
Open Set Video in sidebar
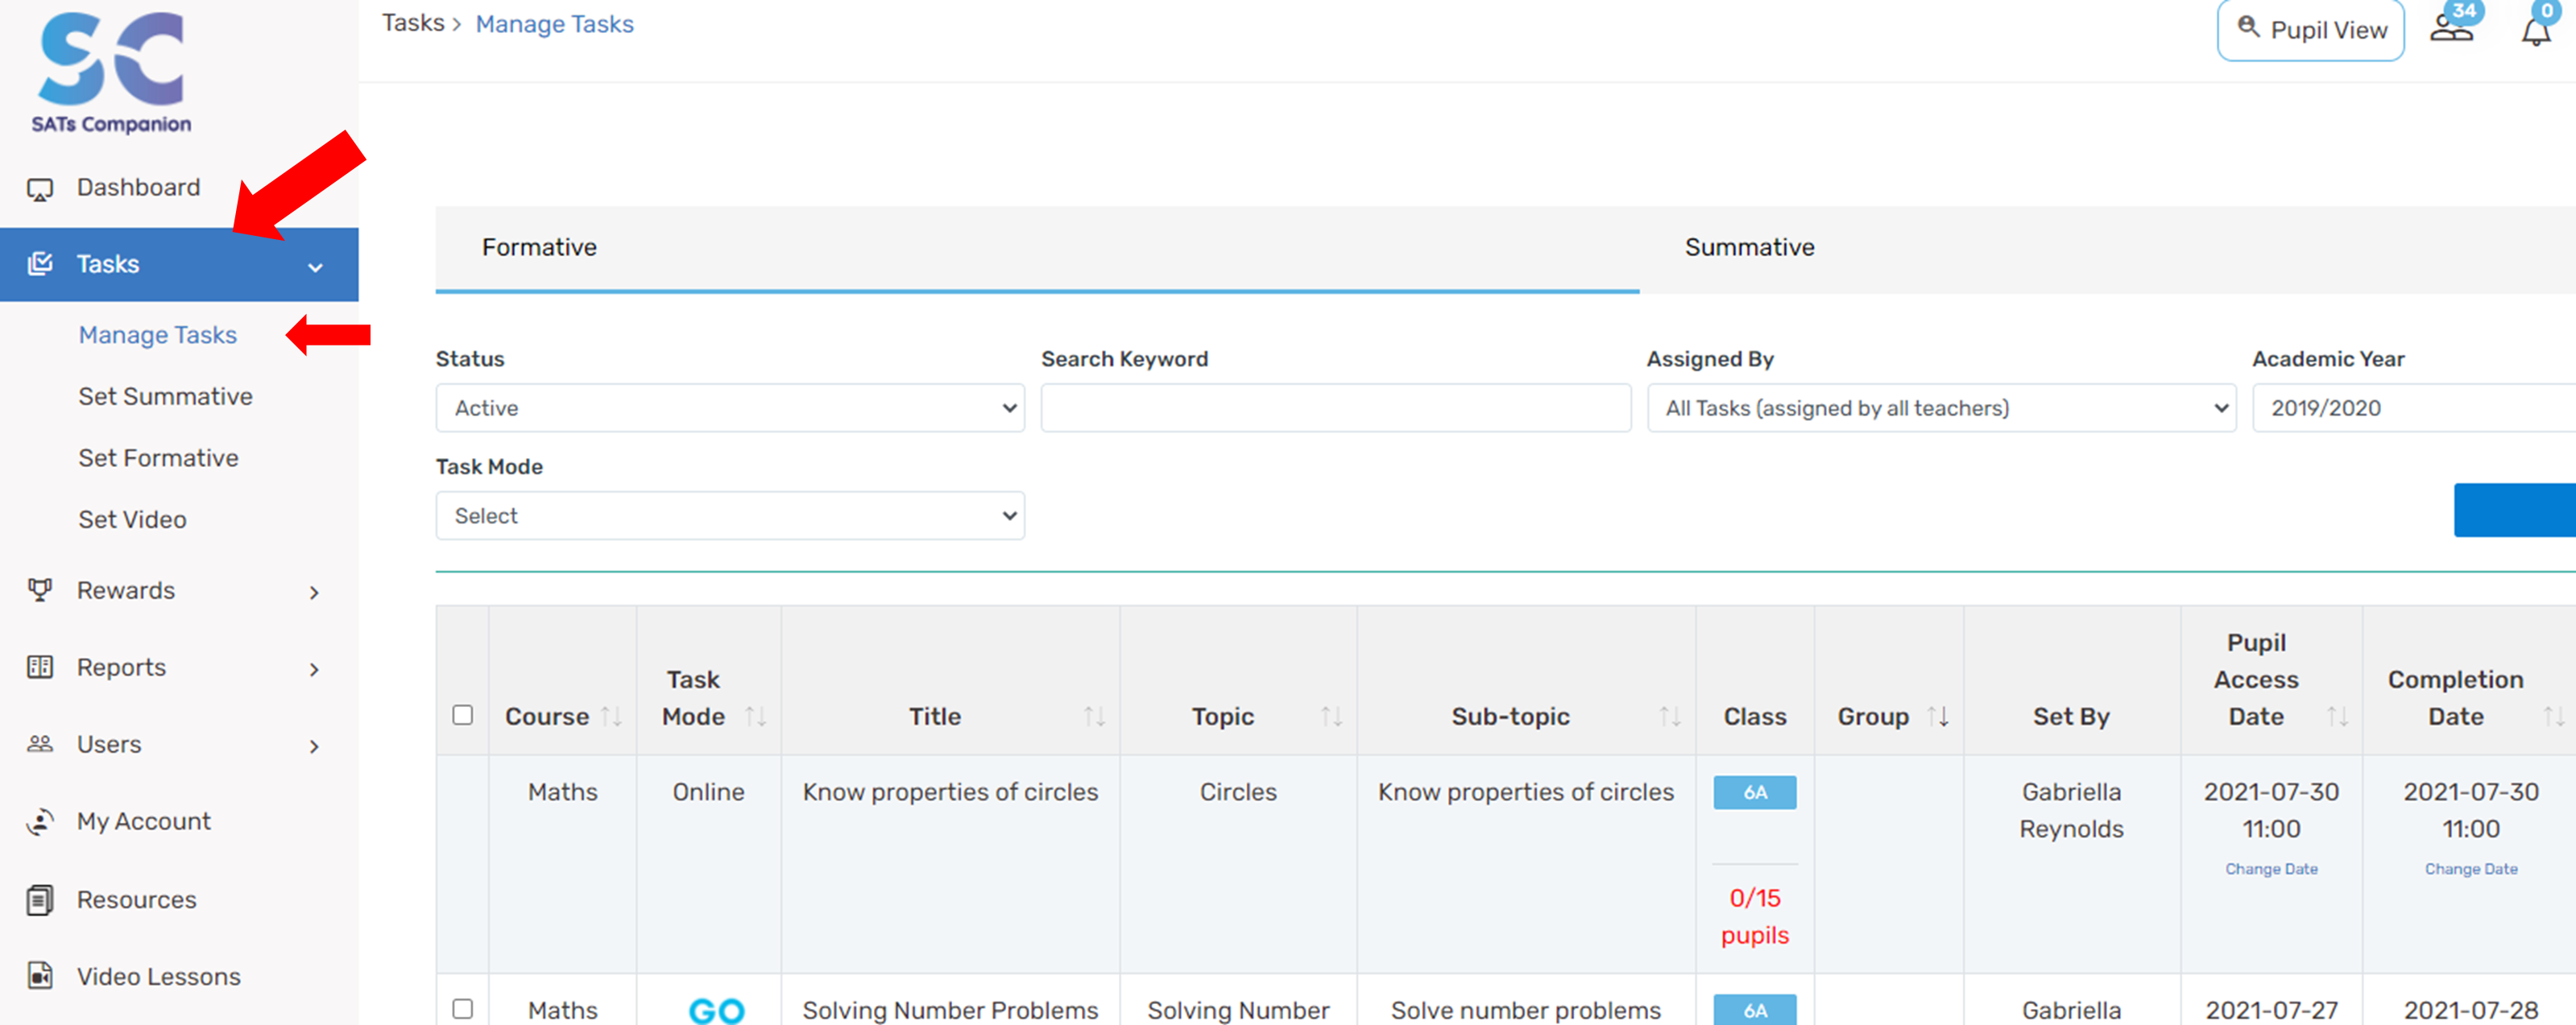pyautogui.click(x=132, y=520)
